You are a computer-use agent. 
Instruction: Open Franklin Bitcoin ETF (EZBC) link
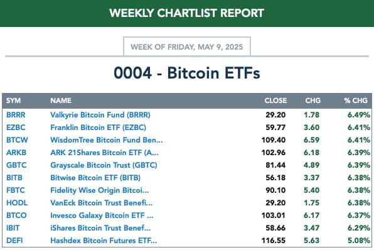[98, 128]
